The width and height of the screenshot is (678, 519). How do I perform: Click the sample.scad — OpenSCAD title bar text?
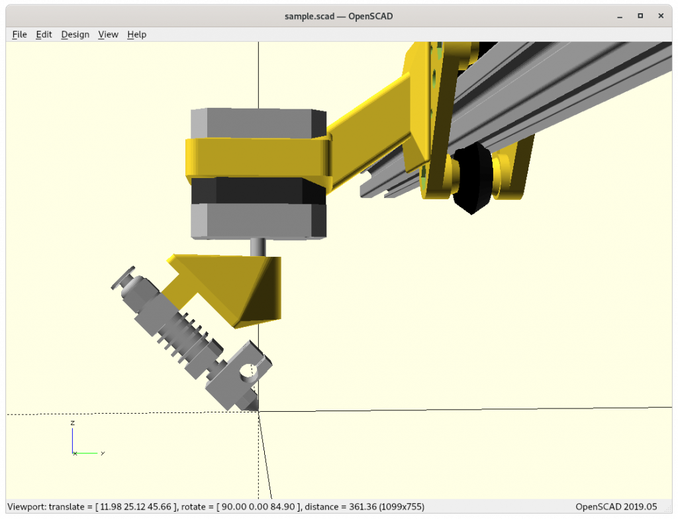[338, 17]
